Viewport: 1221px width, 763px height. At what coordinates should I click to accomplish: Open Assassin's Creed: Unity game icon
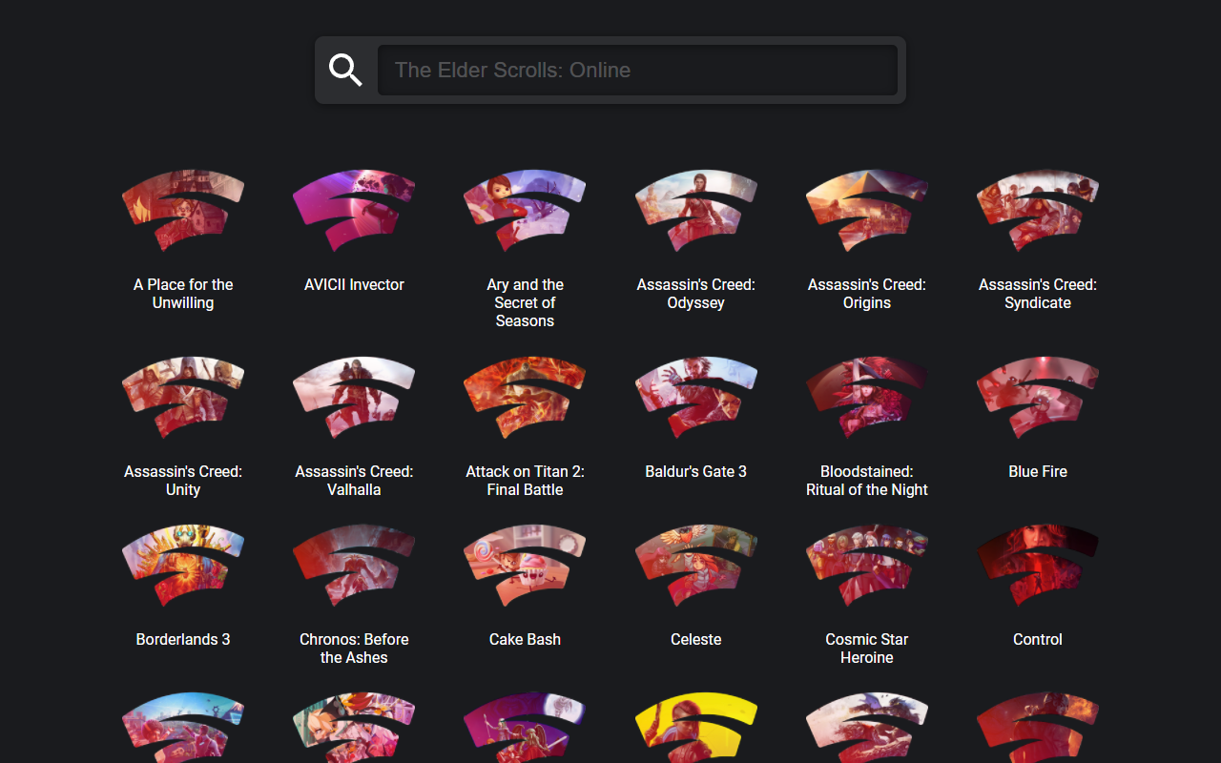coord(183,398)
